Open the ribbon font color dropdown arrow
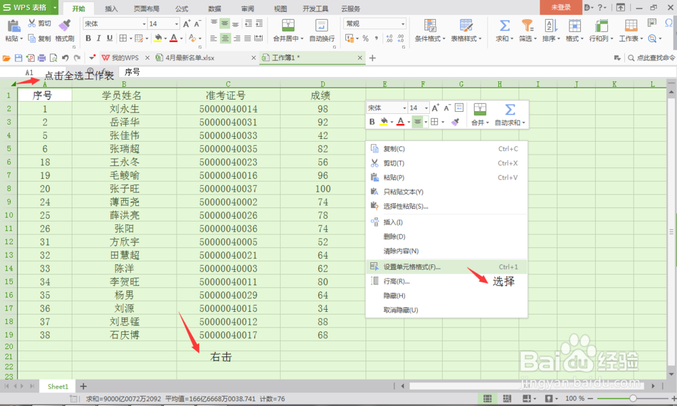 [181, 39]
